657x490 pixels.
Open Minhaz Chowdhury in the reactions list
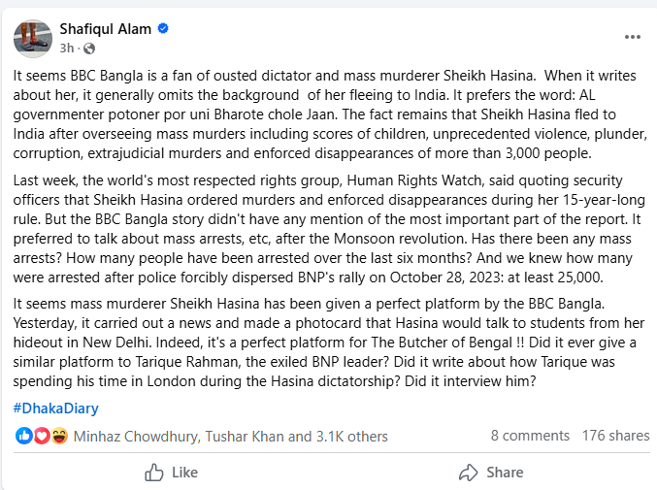click(136, 437)
